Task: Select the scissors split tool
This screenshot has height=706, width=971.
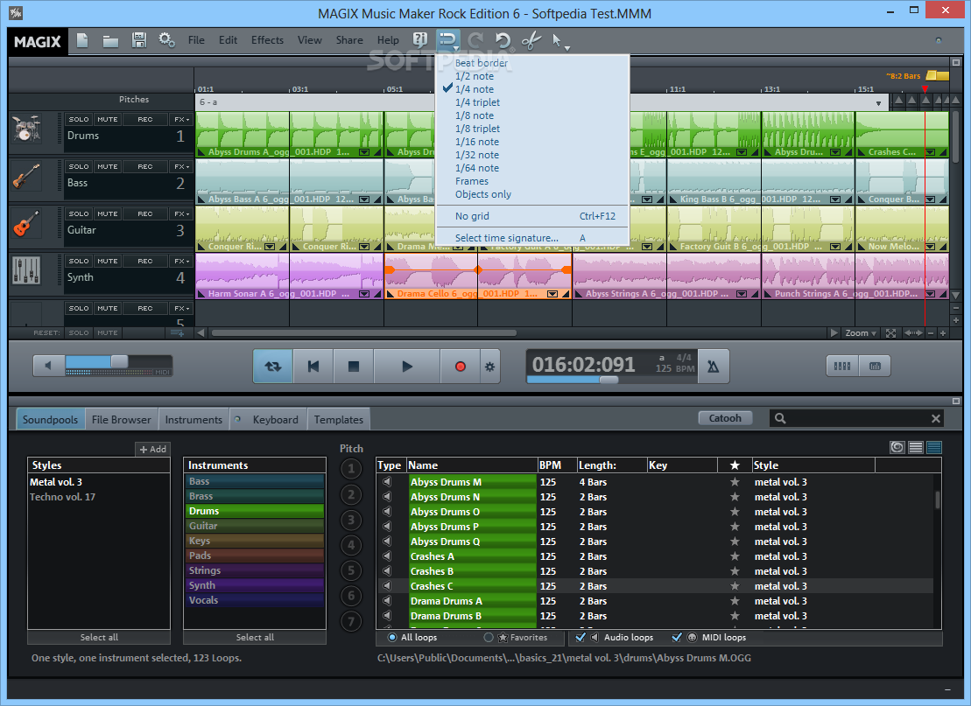Action: (x=531, y=41)
